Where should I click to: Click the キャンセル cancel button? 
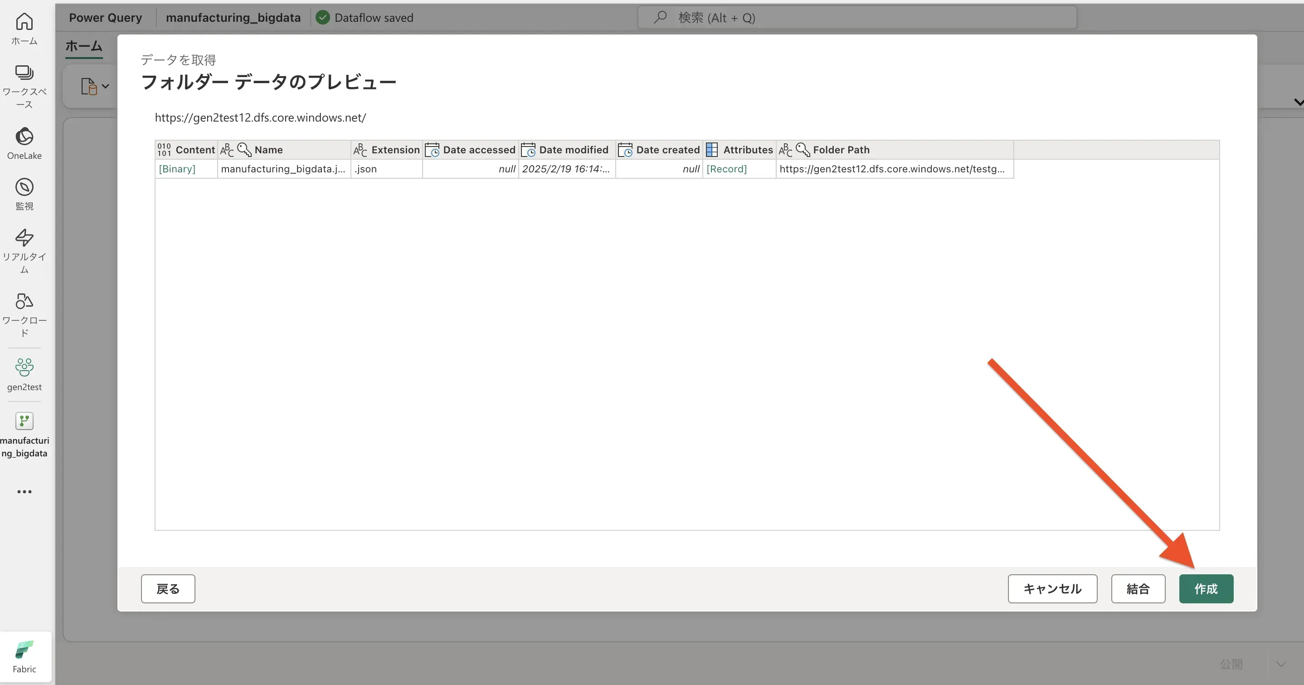(1052, 589)
